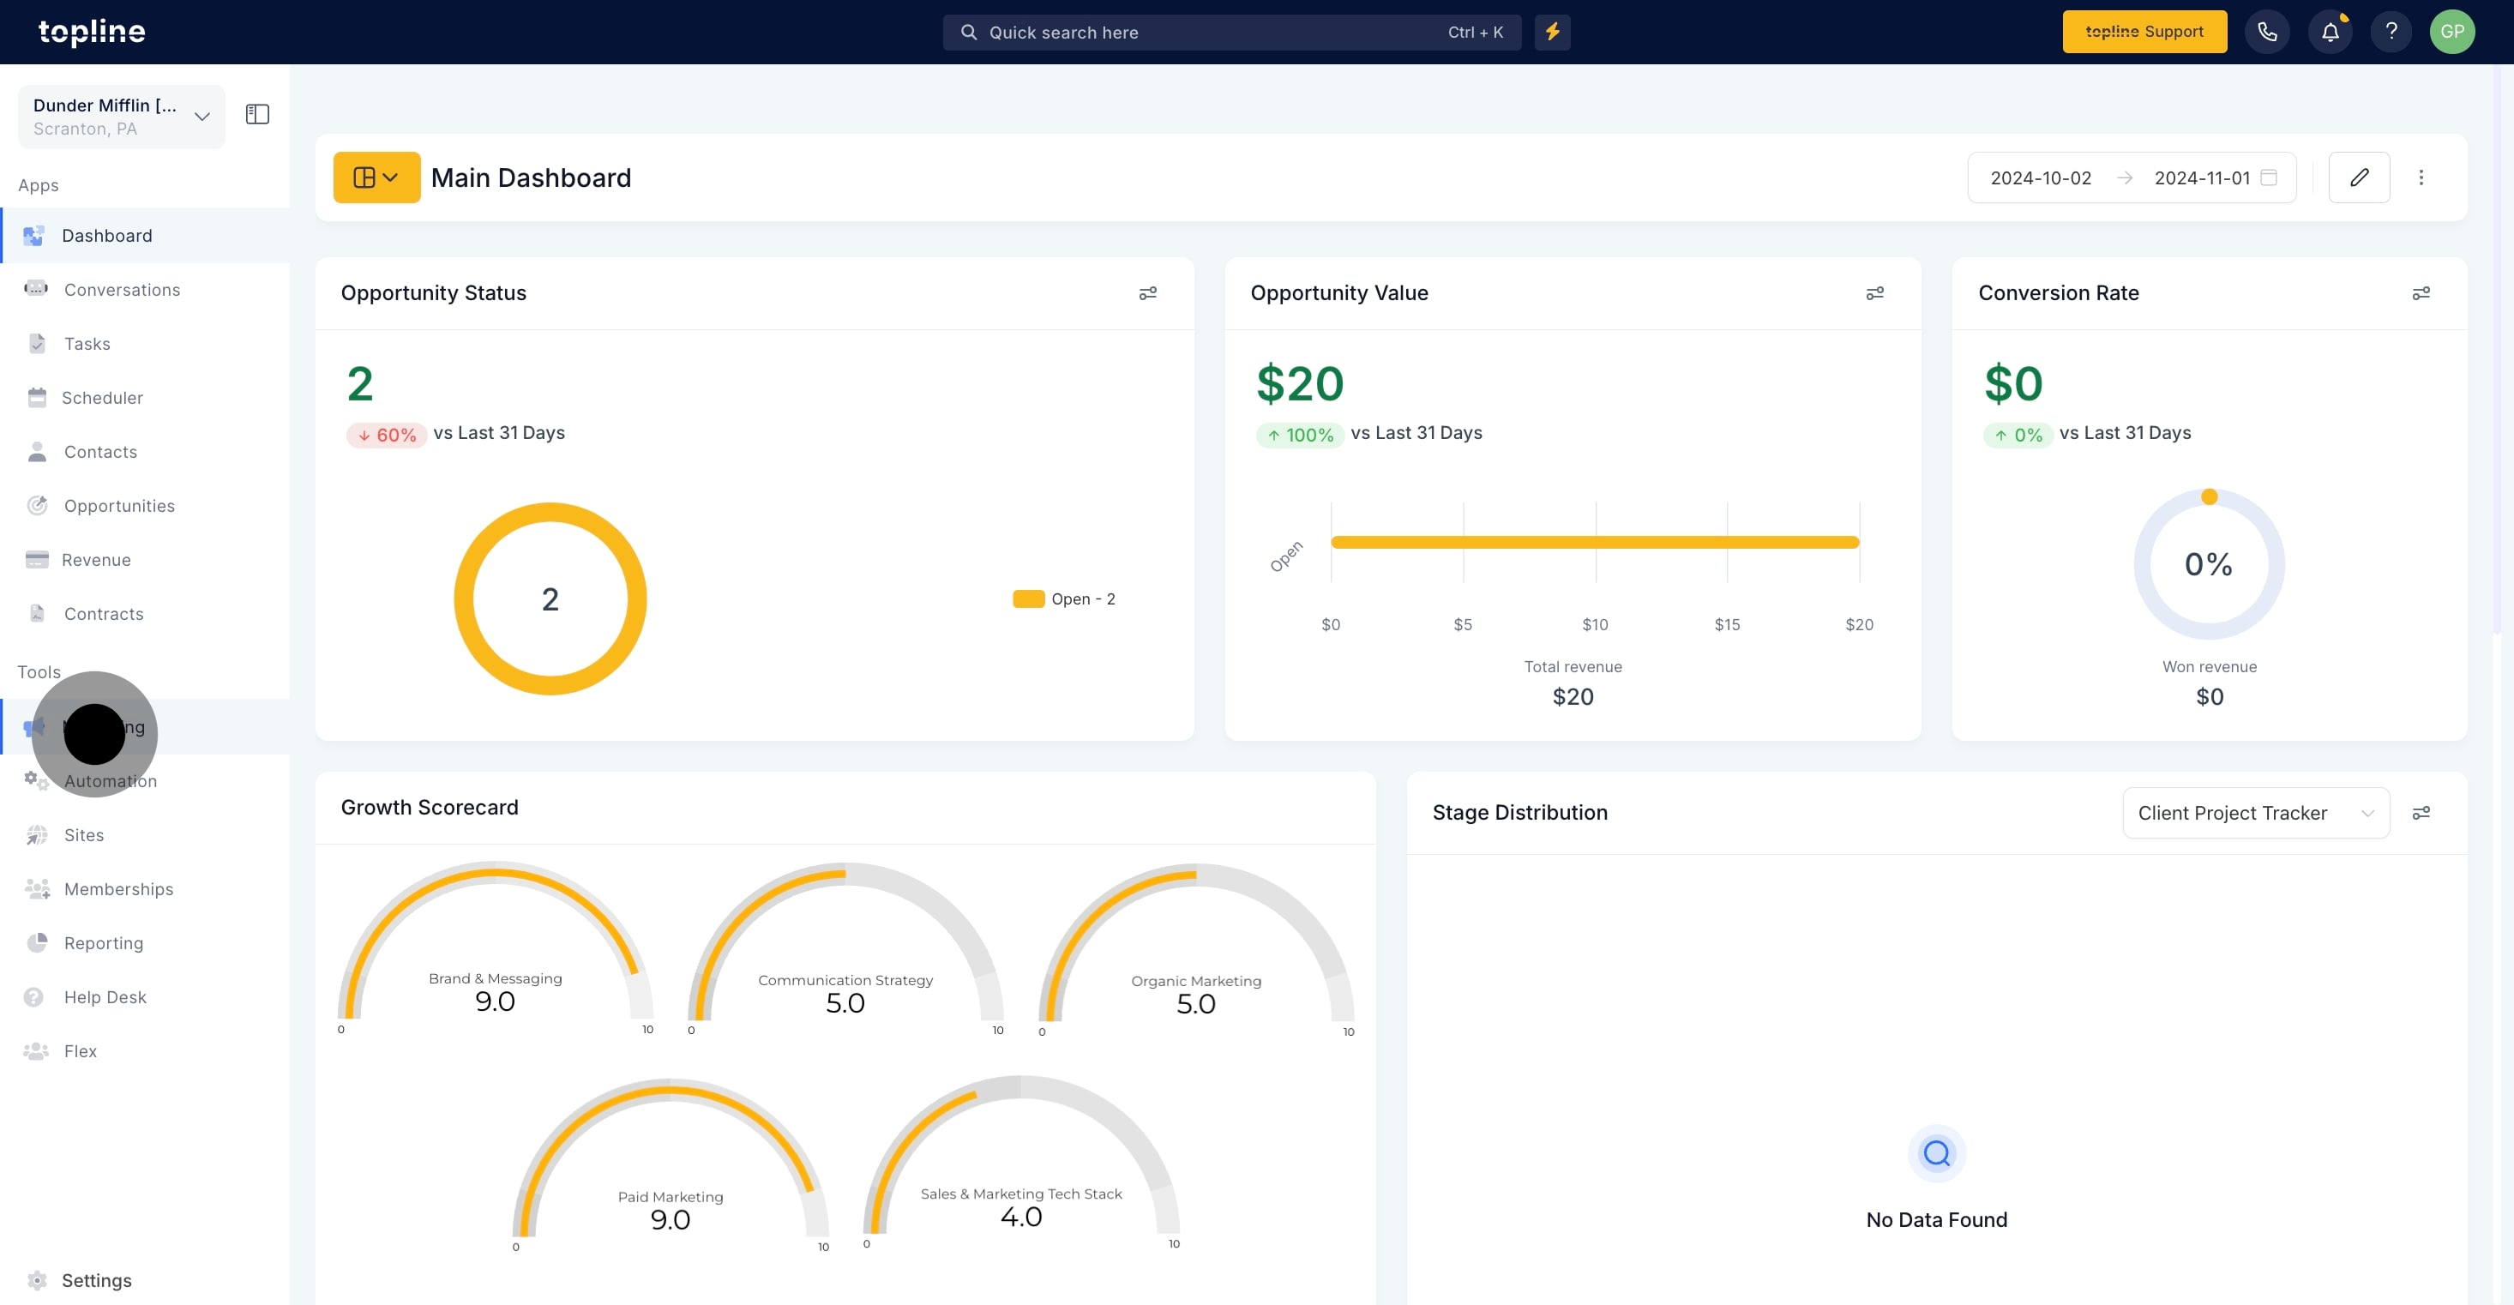2514x1305 pixels.
Task: Open Settings at the sidebar bottom
Action: tap(96, 1279)
